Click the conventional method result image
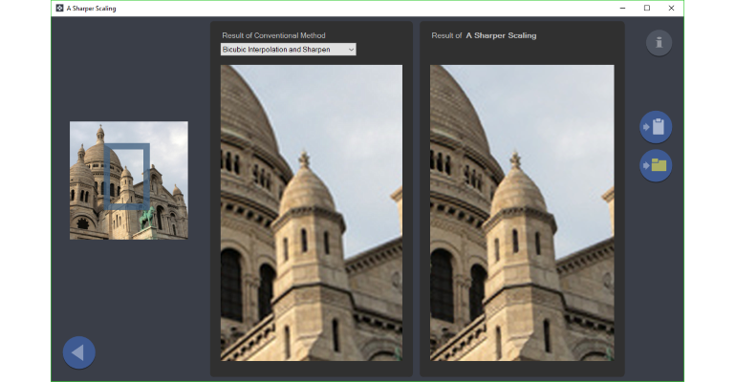736x382 pixels. tap(312, 213)
